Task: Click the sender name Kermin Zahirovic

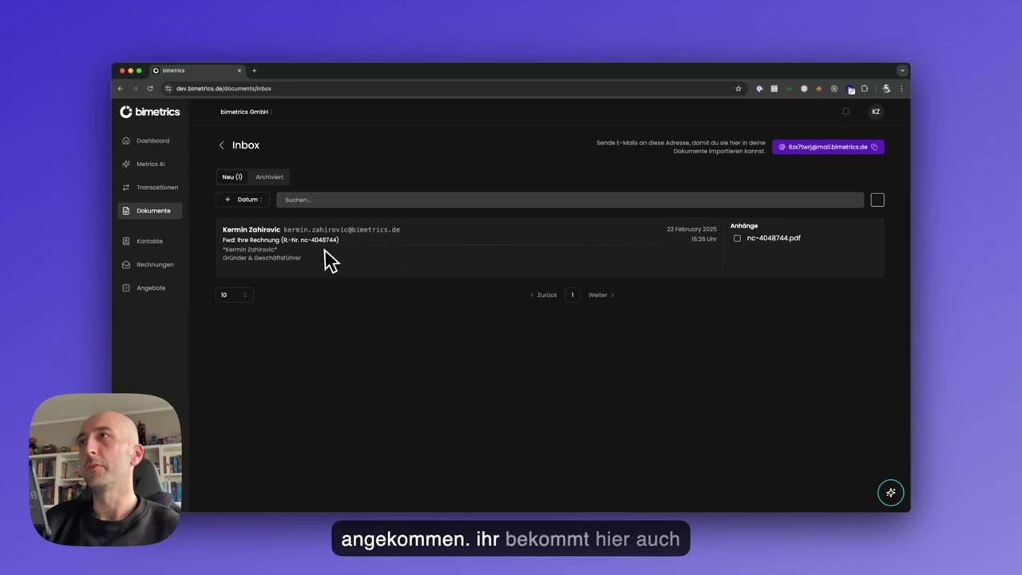Action: click(x=252, y=230)
